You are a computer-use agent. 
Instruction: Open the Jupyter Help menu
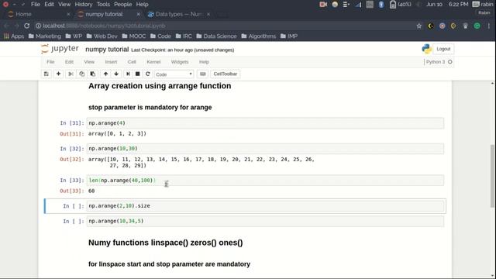pyautogui.click(x=204, y=62)
